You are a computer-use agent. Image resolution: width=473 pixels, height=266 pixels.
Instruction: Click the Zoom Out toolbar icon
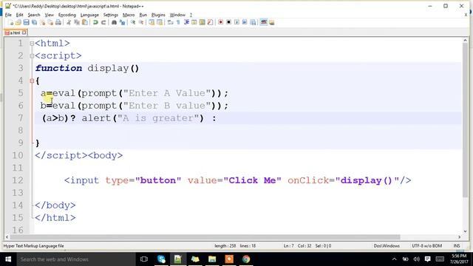pos(141,22)
